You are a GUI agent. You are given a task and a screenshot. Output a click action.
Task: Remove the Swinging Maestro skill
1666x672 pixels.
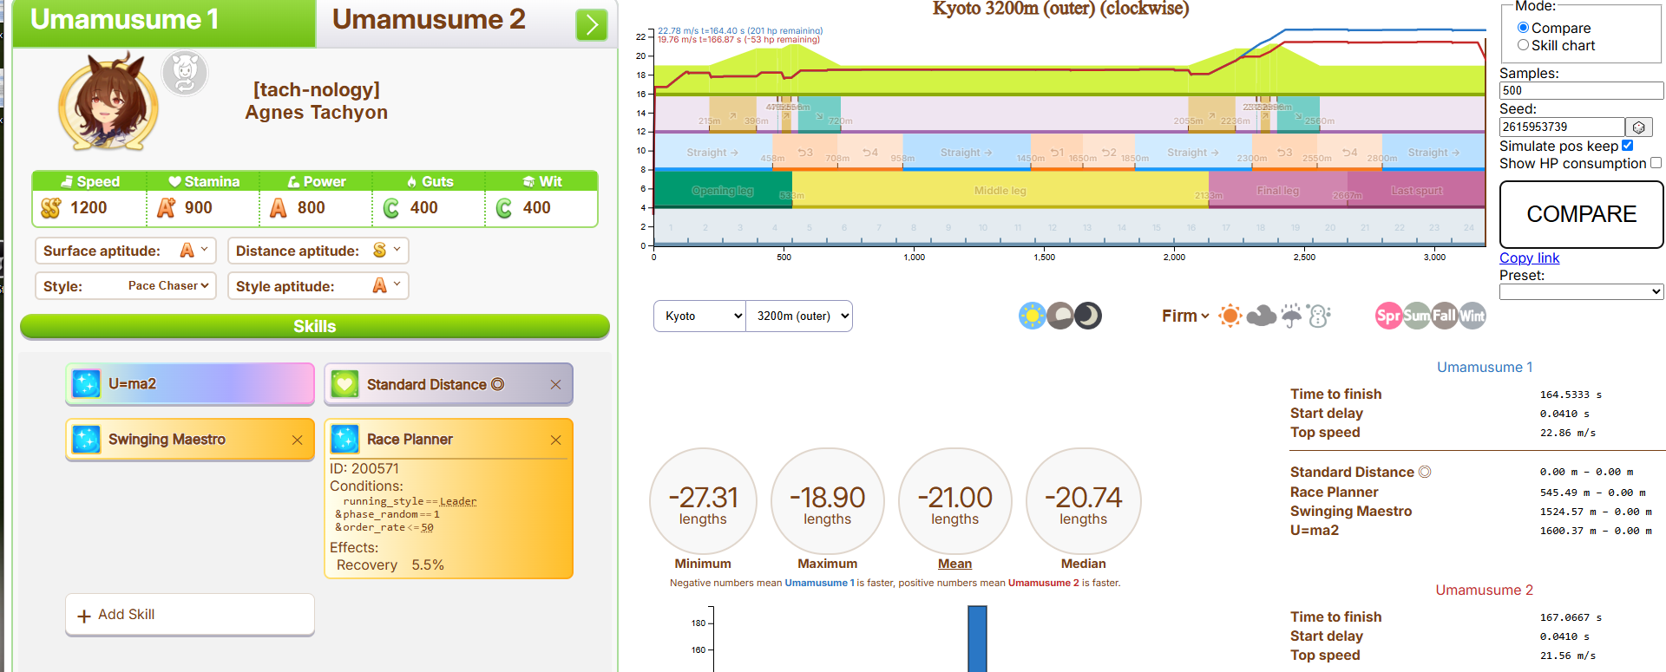[297, 440]
